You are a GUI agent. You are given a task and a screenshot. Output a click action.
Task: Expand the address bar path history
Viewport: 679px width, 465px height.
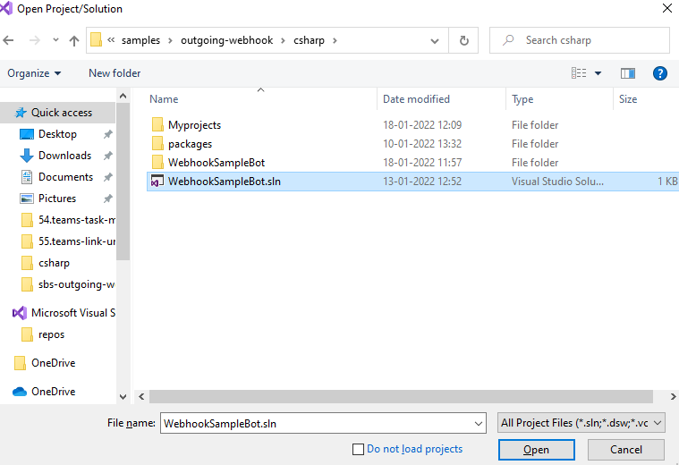tap(435, 41)
